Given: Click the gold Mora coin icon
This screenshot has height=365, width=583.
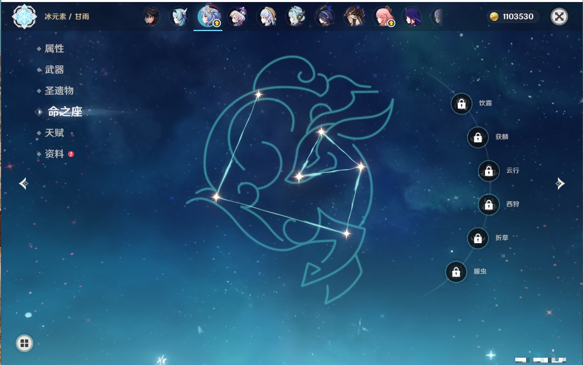Looking at the screenshot, I should pyautogui.click(x=494, y=17).
